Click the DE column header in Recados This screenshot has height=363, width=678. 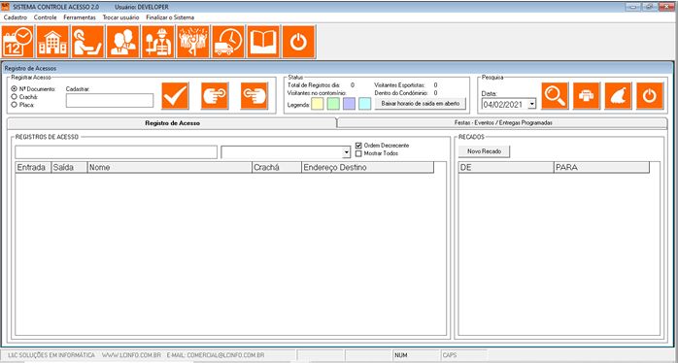506,168
